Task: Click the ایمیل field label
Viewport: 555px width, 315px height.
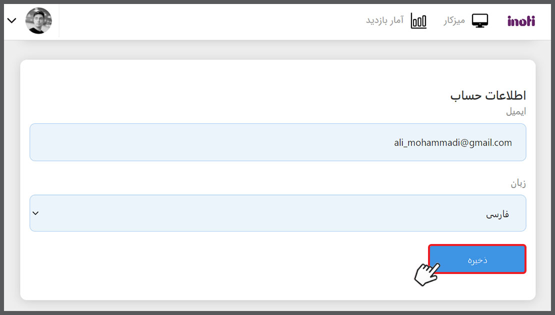Action: pyautogui.click(x=515, y=112)
